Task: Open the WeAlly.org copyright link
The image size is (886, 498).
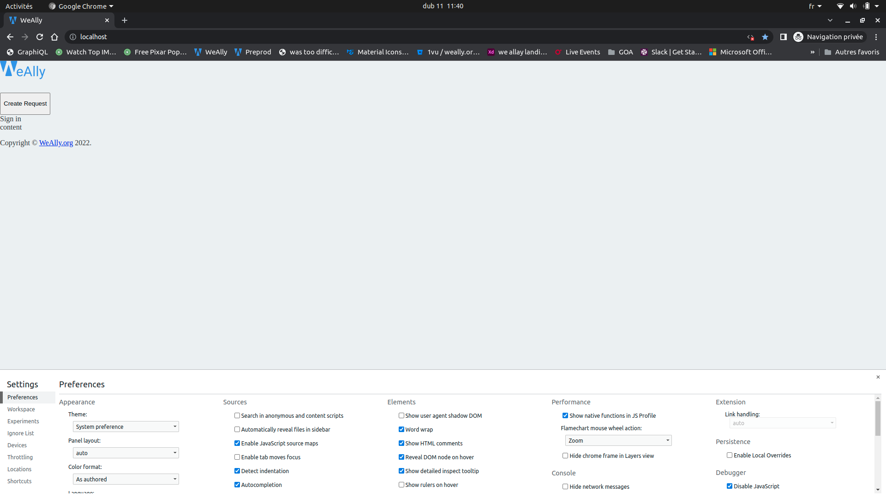Action: [55, 143]
